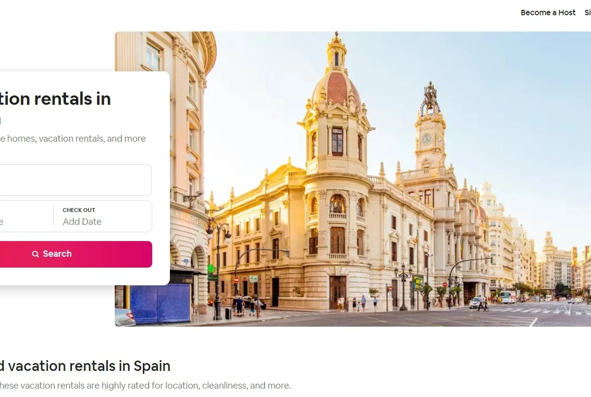
Task: Click the pink Search button
Action: [76, 254]
